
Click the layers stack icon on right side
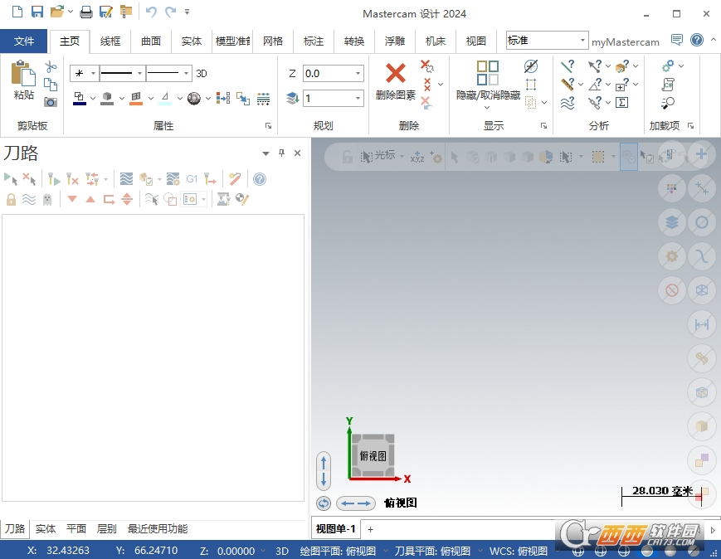click(672, 222)
